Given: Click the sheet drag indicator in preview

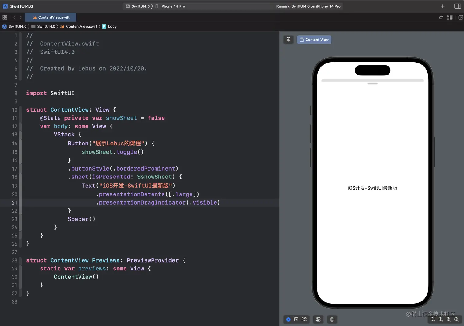Looking at the screenshot, I should pyautogui.click(x=373, y=83).
